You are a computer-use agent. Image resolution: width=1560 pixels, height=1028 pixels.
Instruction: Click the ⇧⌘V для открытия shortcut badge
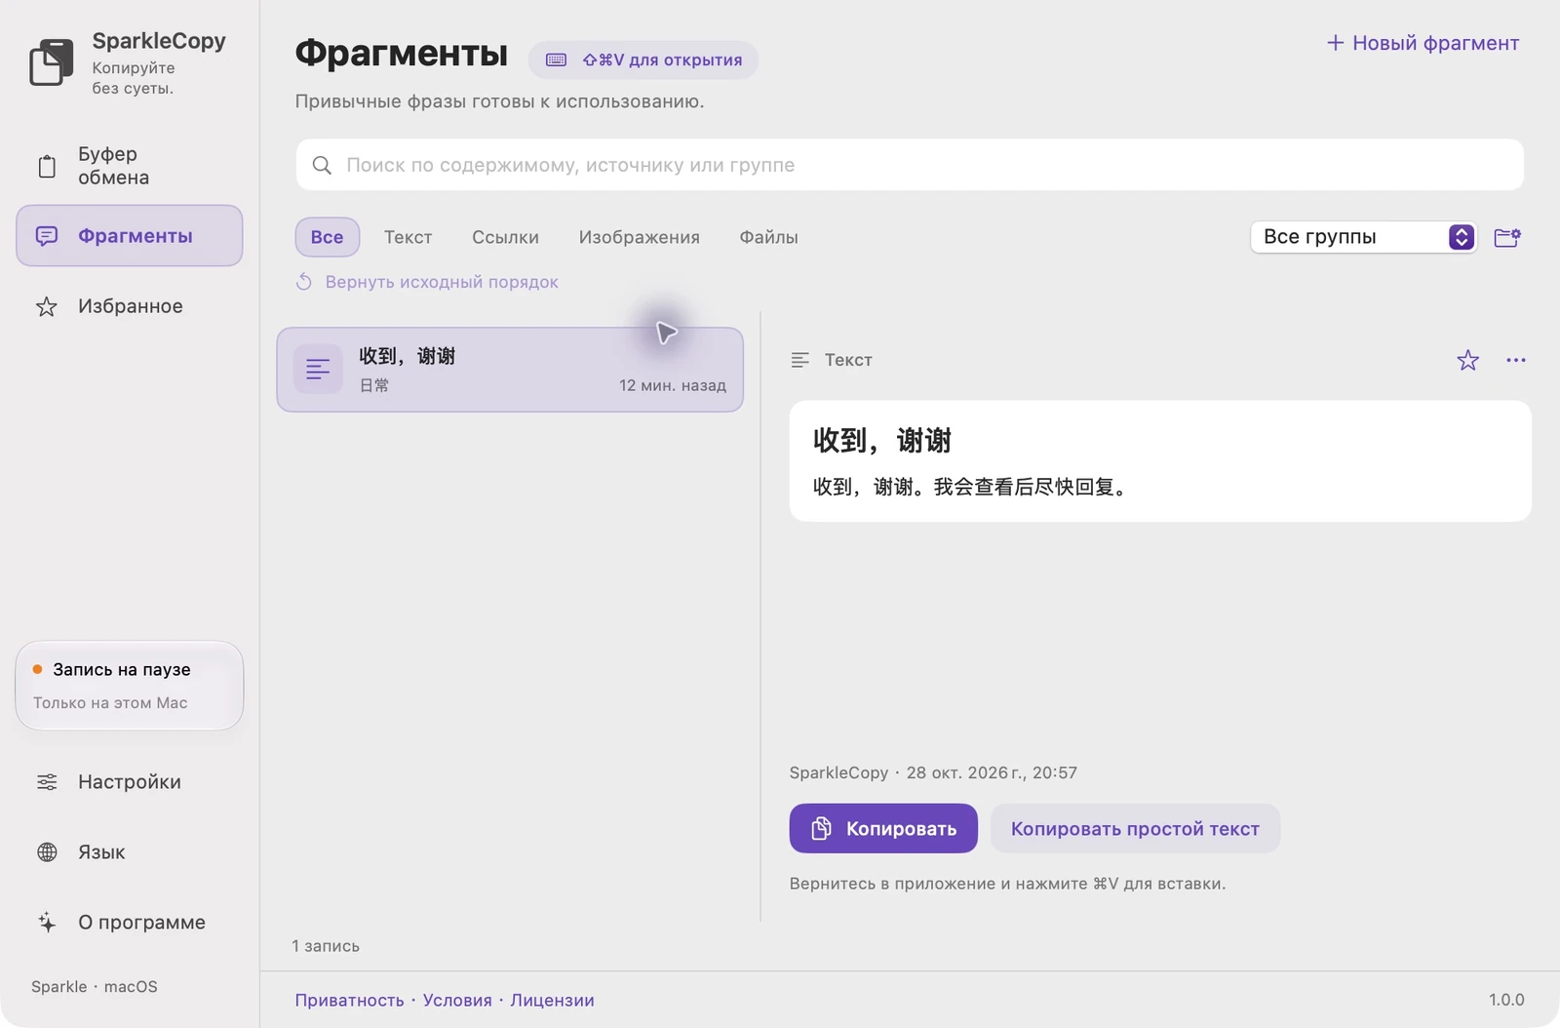pos(643,59)
